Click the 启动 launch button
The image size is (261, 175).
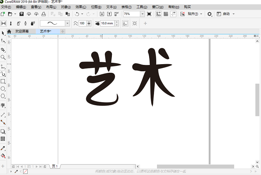[x=226, y=14]
